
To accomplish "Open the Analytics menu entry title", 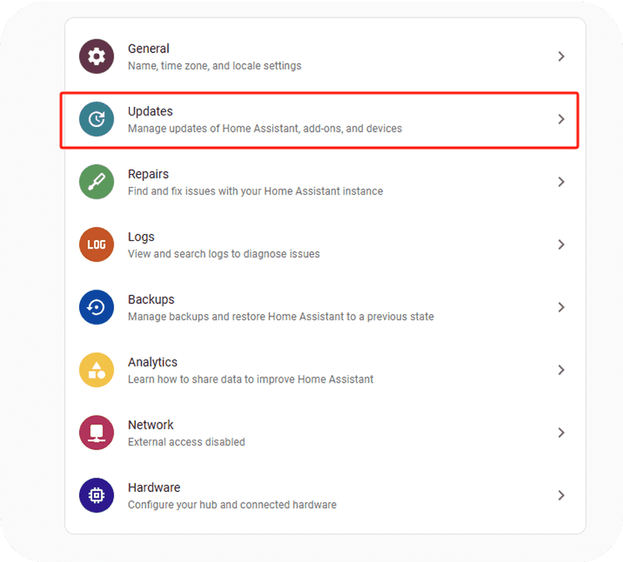I will [152, 362].
